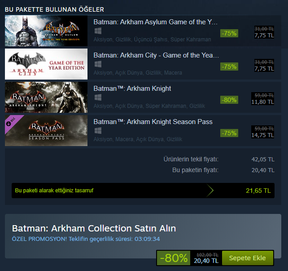Viewport: 288px width, 271px height.
Task: Click the -75% discount badge for Arkham Asylum
Action: [x=229, y=33]
